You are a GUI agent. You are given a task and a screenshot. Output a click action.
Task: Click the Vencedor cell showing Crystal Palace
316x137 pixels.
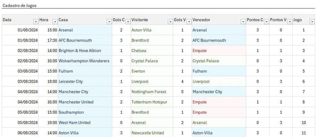click(x=219, y=61)
